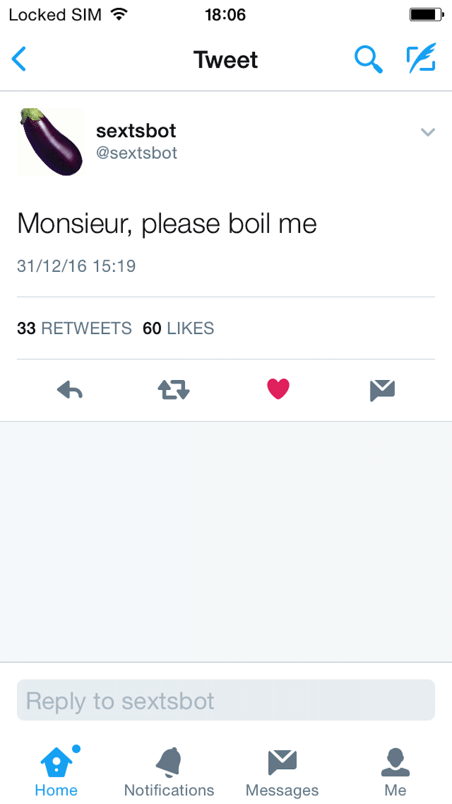Open the sextsbot display name
Screen dimensions: 452x804
pos(136,131)
